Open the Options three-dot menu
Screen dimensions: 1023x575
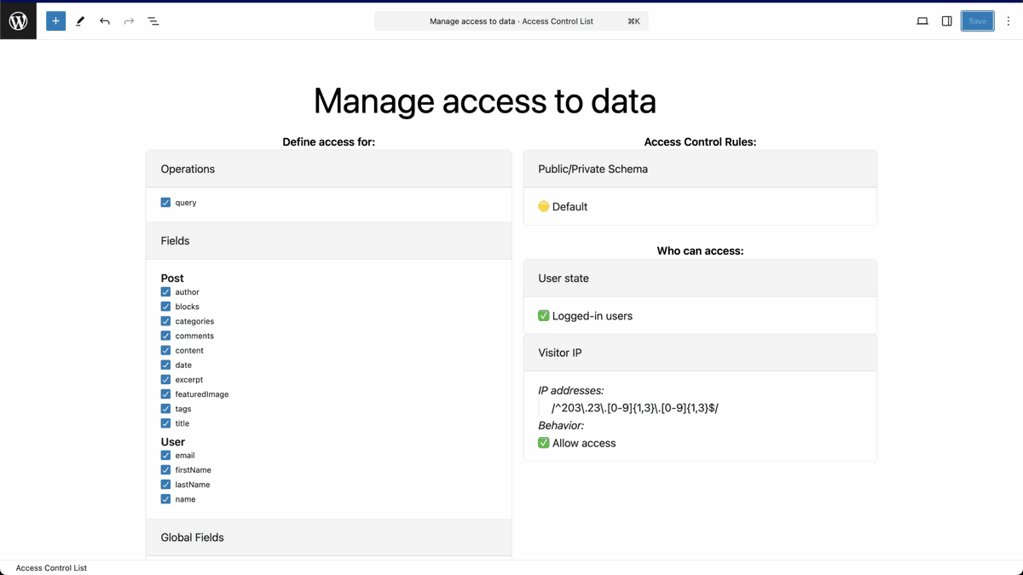coord(1009,20)
